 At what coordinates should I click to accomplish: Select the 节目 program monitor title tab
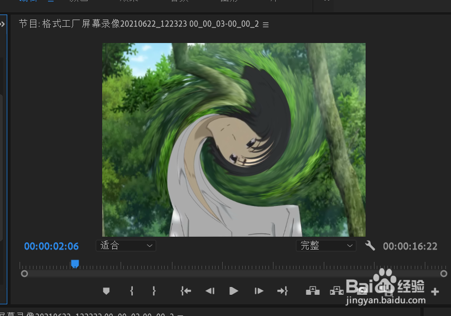click(x=138, y=23)
